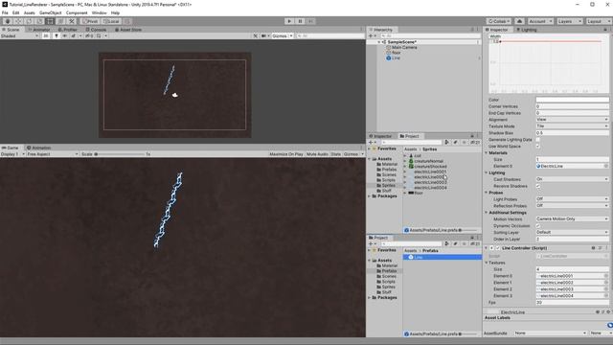Start Play mode with the Play button
This screenshot has width=613, height=345.
tap(289, 21)
